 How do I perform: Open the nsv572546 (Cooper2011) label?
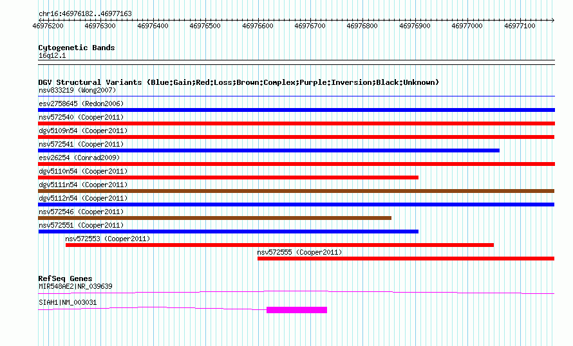click(81, 212)
